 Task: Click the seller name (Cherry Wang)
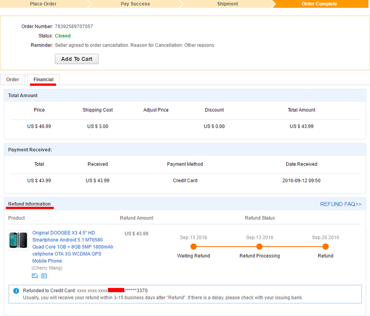(x=47, y=268)
